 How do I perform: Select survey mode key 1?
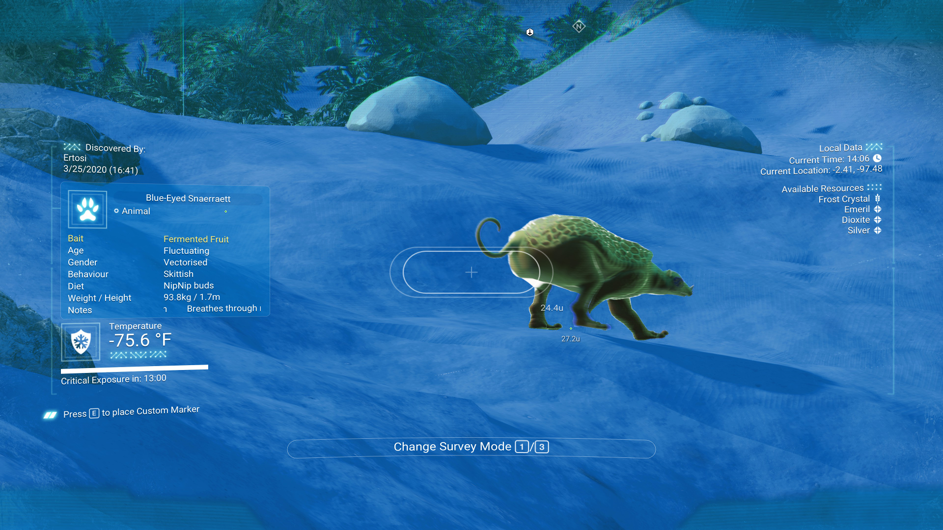(522, 447)
